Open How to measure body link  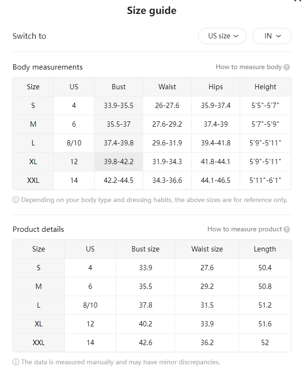pyautogui.click(x=249, y=67)
